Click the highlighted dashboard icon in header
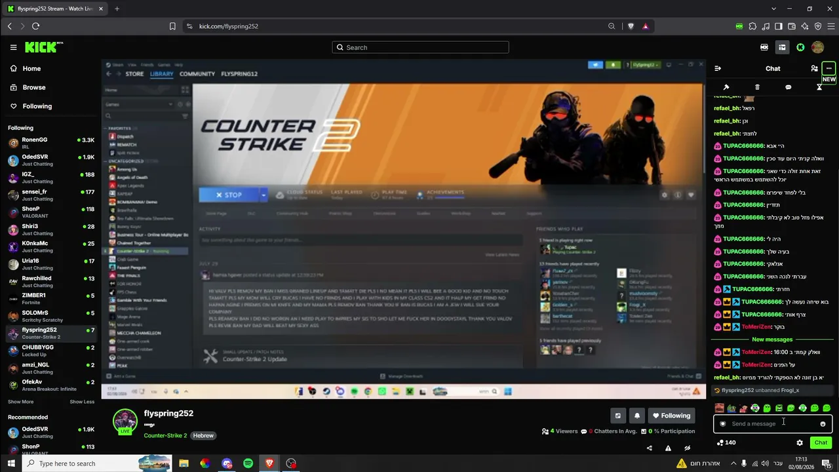 click(782, 47)
